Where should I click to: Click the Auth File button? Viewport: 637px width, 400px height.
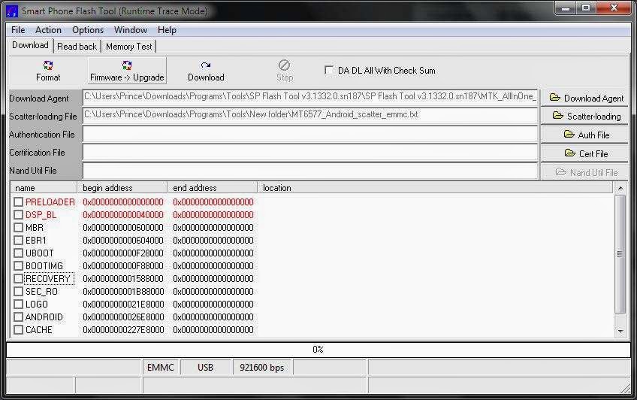click(x=585, y=135)
